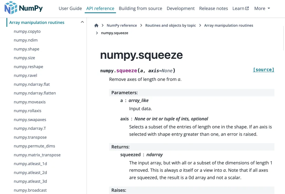Click the page vertical scrollbar
285x194 pixels.
(284, 38)
